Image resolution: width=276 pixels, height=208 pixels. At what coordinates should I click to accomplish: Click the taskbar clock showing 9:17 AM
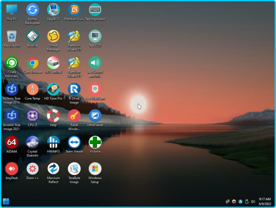265,201
